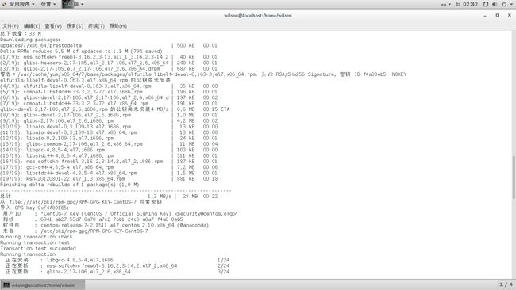
Task: Maximize the terminal window
Action: click(x=497, y=15)
